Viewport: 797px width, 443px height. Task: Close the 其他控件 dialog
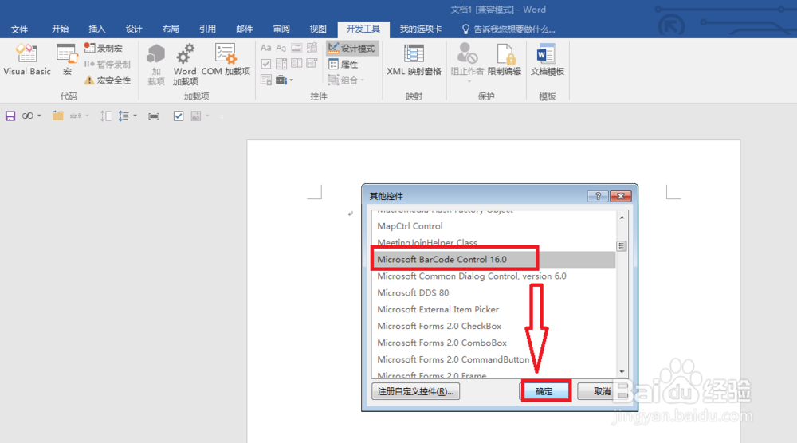(621, 196)
